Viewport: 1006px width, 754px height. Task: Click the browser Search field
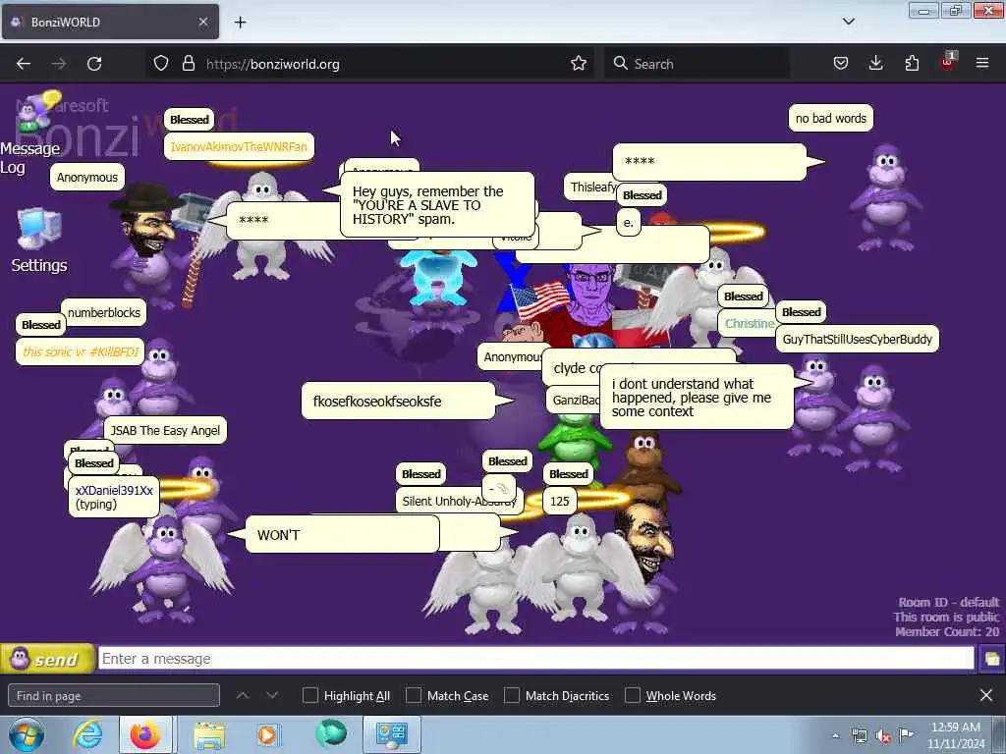697,64
